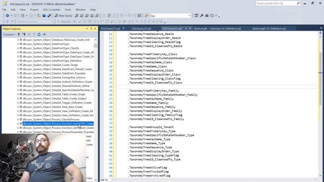Click in the find combo text field
The image size is (324, 182).
click(x=169, y=16)
